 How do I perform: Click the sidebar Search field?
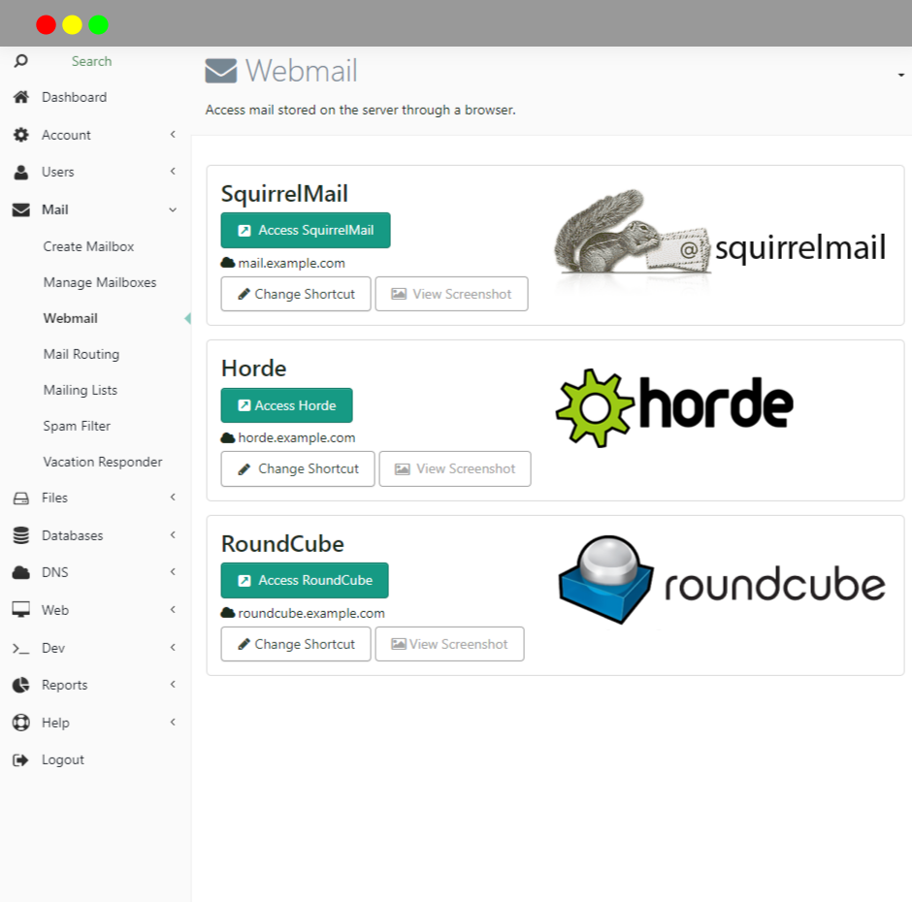[91, 61]
